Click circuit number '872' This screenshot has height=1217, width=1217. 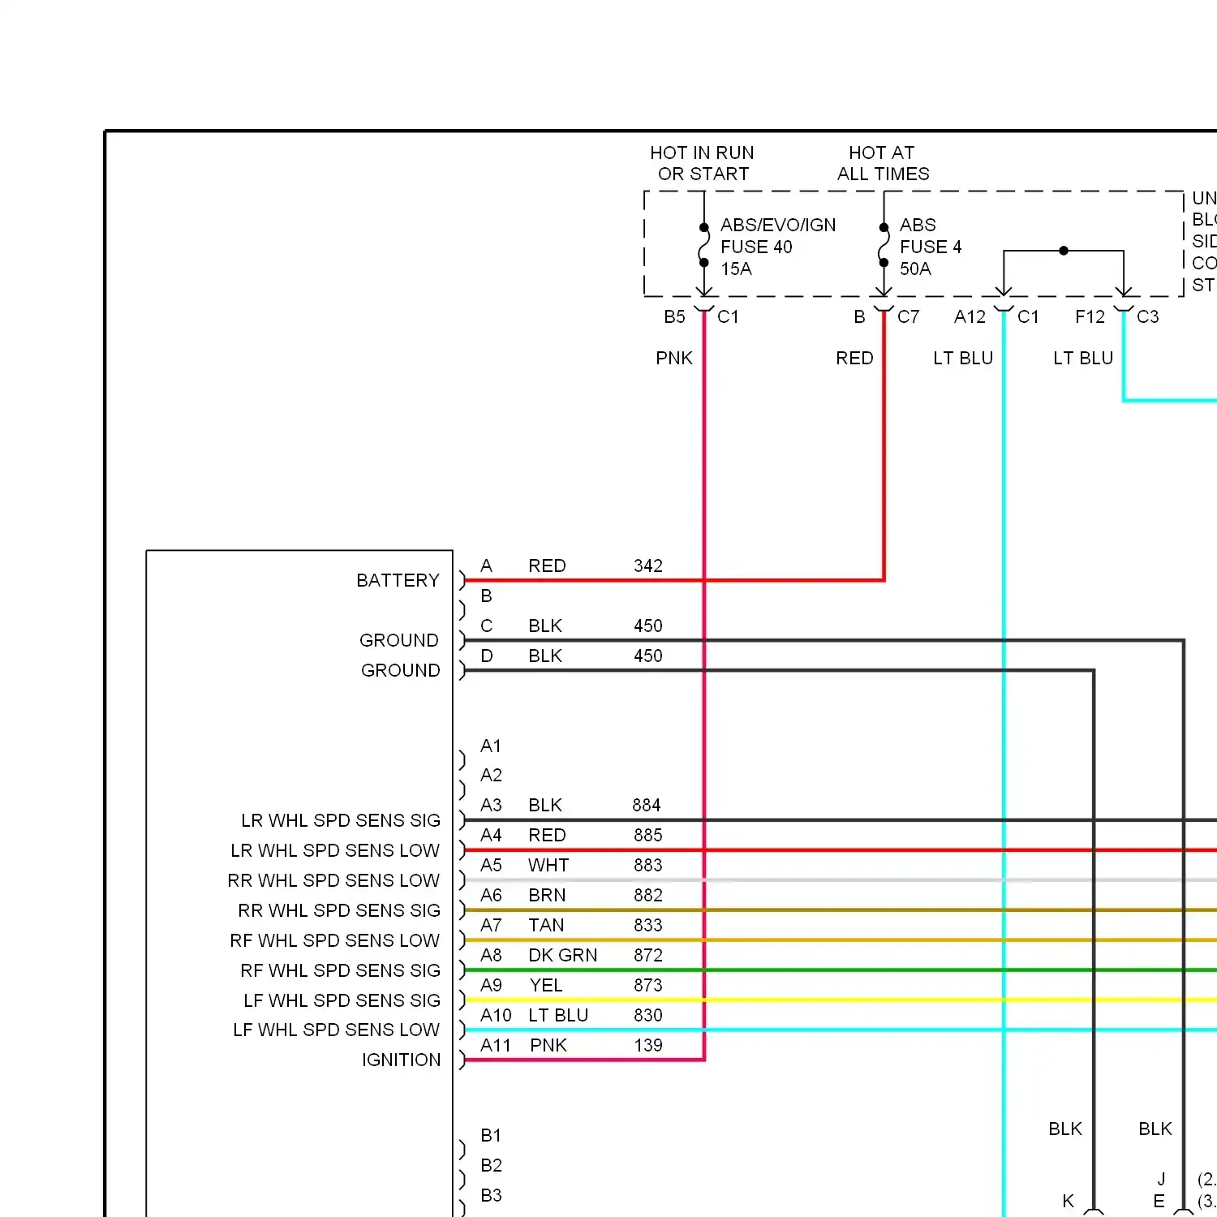point(648,955)
